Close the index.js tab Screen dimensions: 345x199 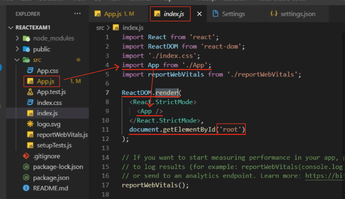point(199,14)
